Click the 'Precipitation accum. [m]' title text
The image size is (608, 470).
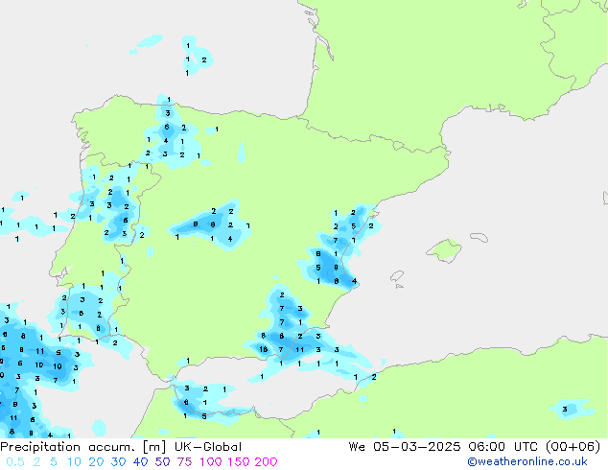click(83, 447)
